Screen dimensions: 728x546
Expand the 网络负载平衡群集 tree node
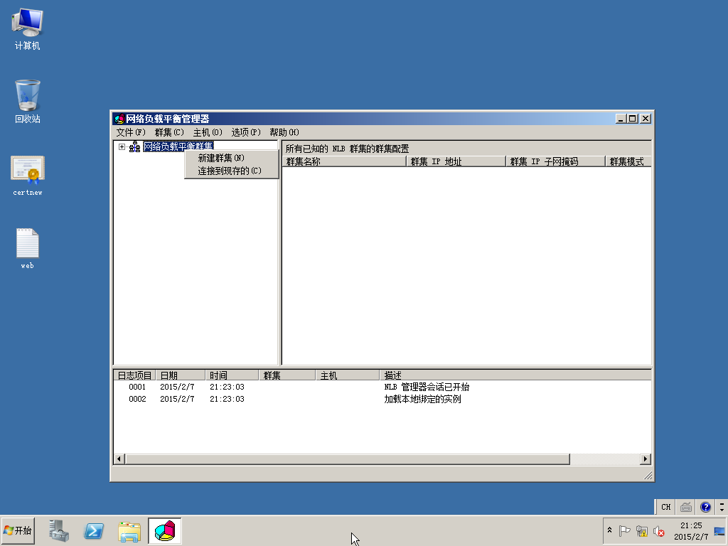click(122, 146)
